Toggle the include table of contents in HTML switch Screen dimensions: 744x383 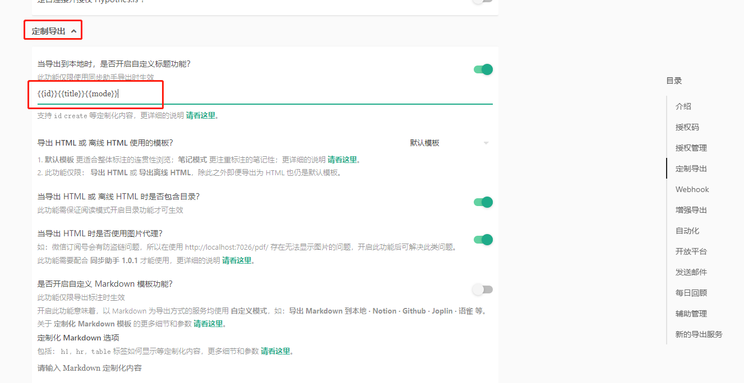[x=483, y=202]
